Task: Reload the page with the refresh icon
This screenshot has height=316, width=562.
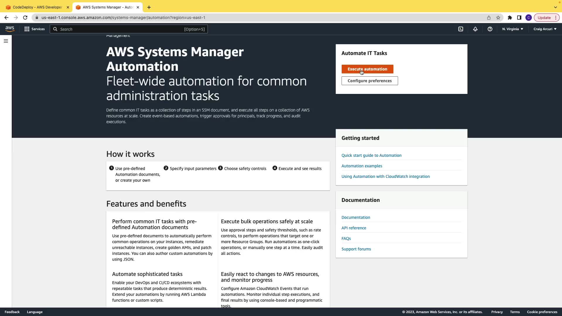Action: pyautogui.click(x=25, y=18)
